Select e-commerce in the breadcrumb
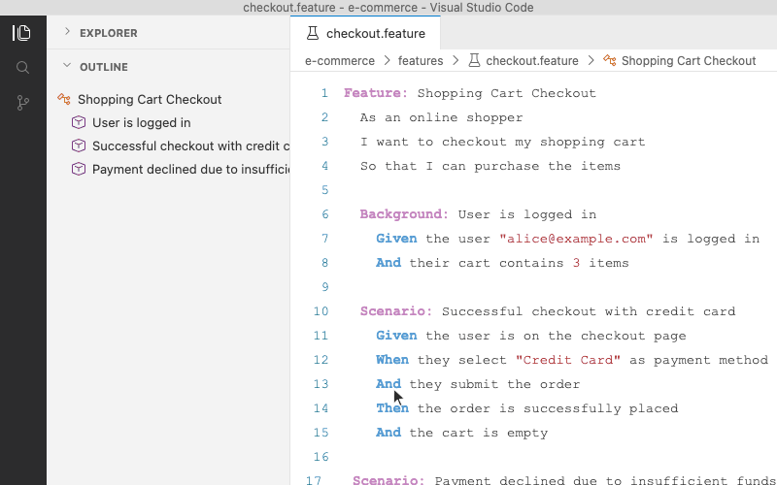The width and height of the screenshot is (777, 485). [339, 61]
